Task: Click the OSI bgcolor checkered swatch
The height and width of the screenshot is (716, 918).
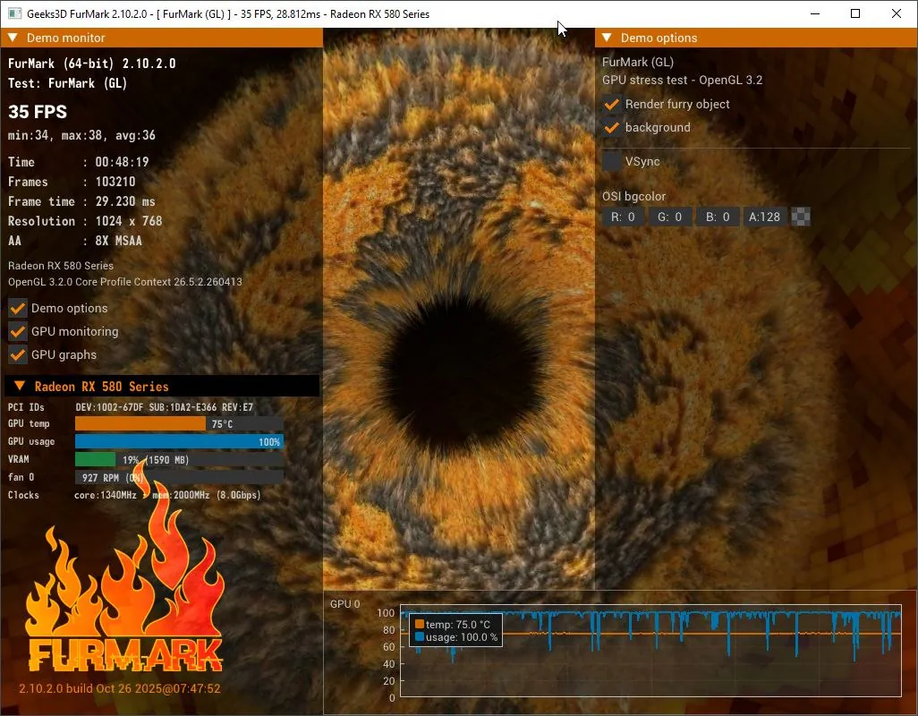Action: click(x=800, y=217)
